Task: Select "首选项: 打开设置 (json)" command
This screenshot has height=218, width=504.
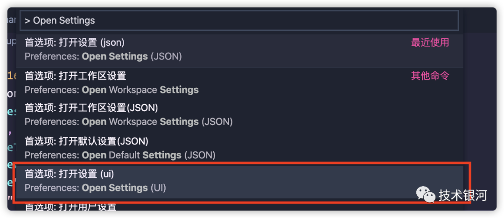Action: 75,42
